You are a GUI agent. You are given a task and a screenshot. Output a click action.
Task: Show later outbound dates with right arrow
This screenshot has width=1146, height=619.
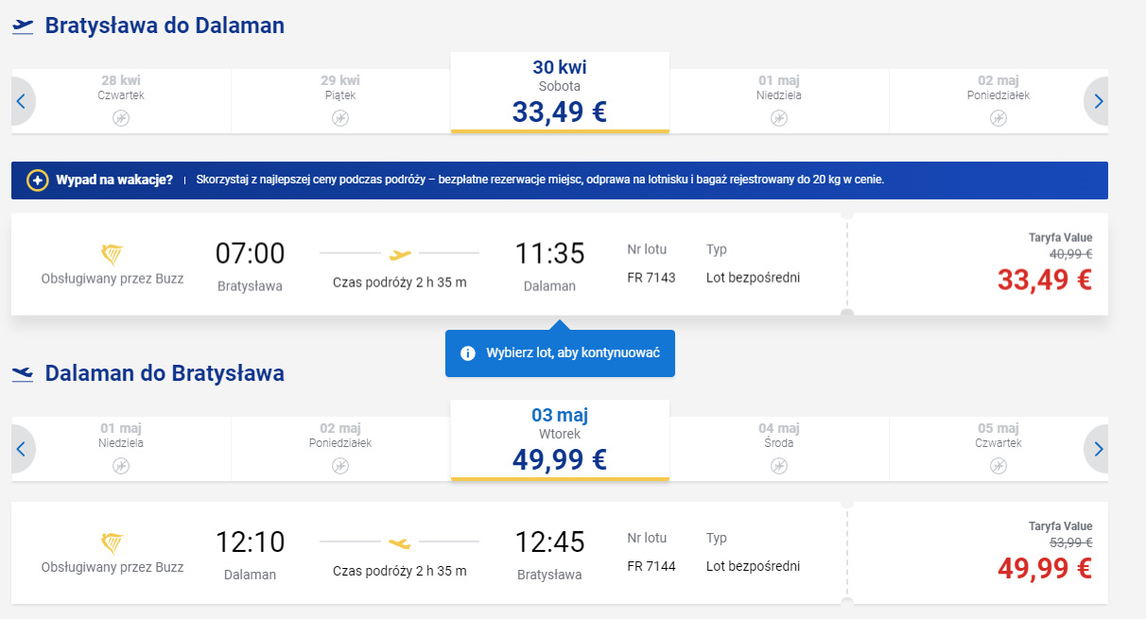click(x=1097, y=101)
